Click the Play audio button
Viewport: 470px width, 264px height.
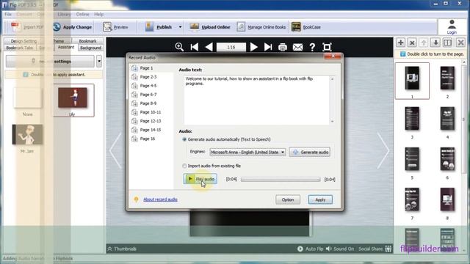click(x=200, y=179)
